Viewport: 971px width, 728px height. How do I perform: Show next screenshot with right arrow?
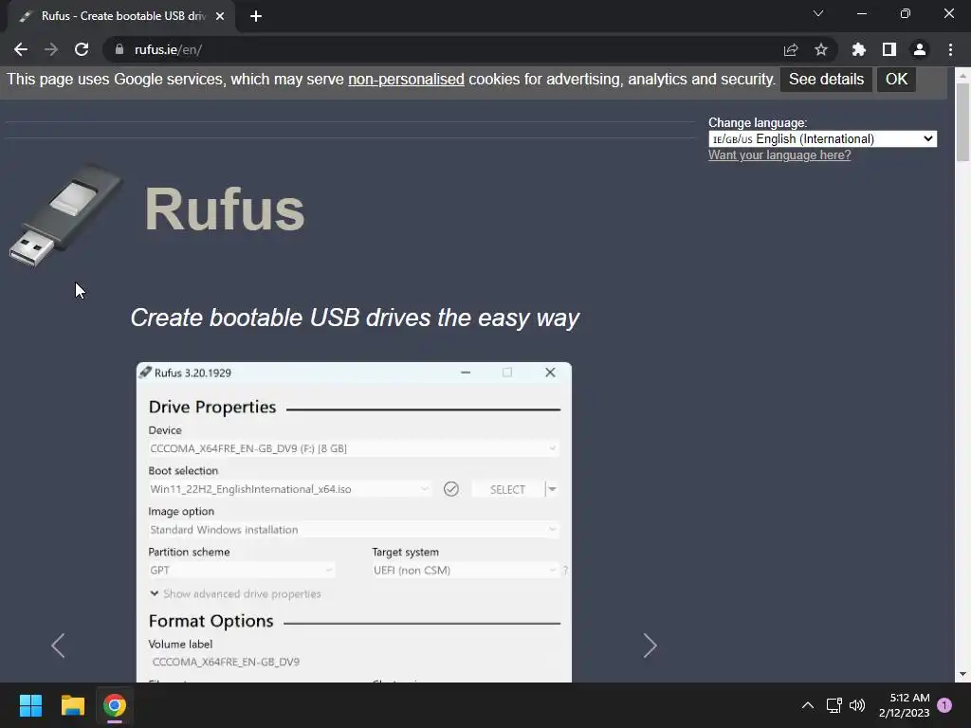650,646
